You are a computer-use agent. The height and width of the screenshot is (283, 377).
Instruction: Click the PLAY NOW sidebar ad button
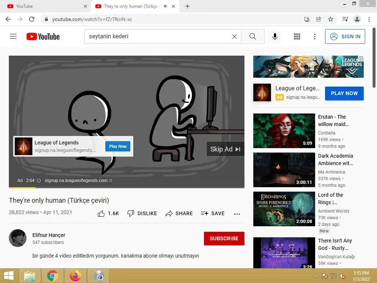pos(344,93)
